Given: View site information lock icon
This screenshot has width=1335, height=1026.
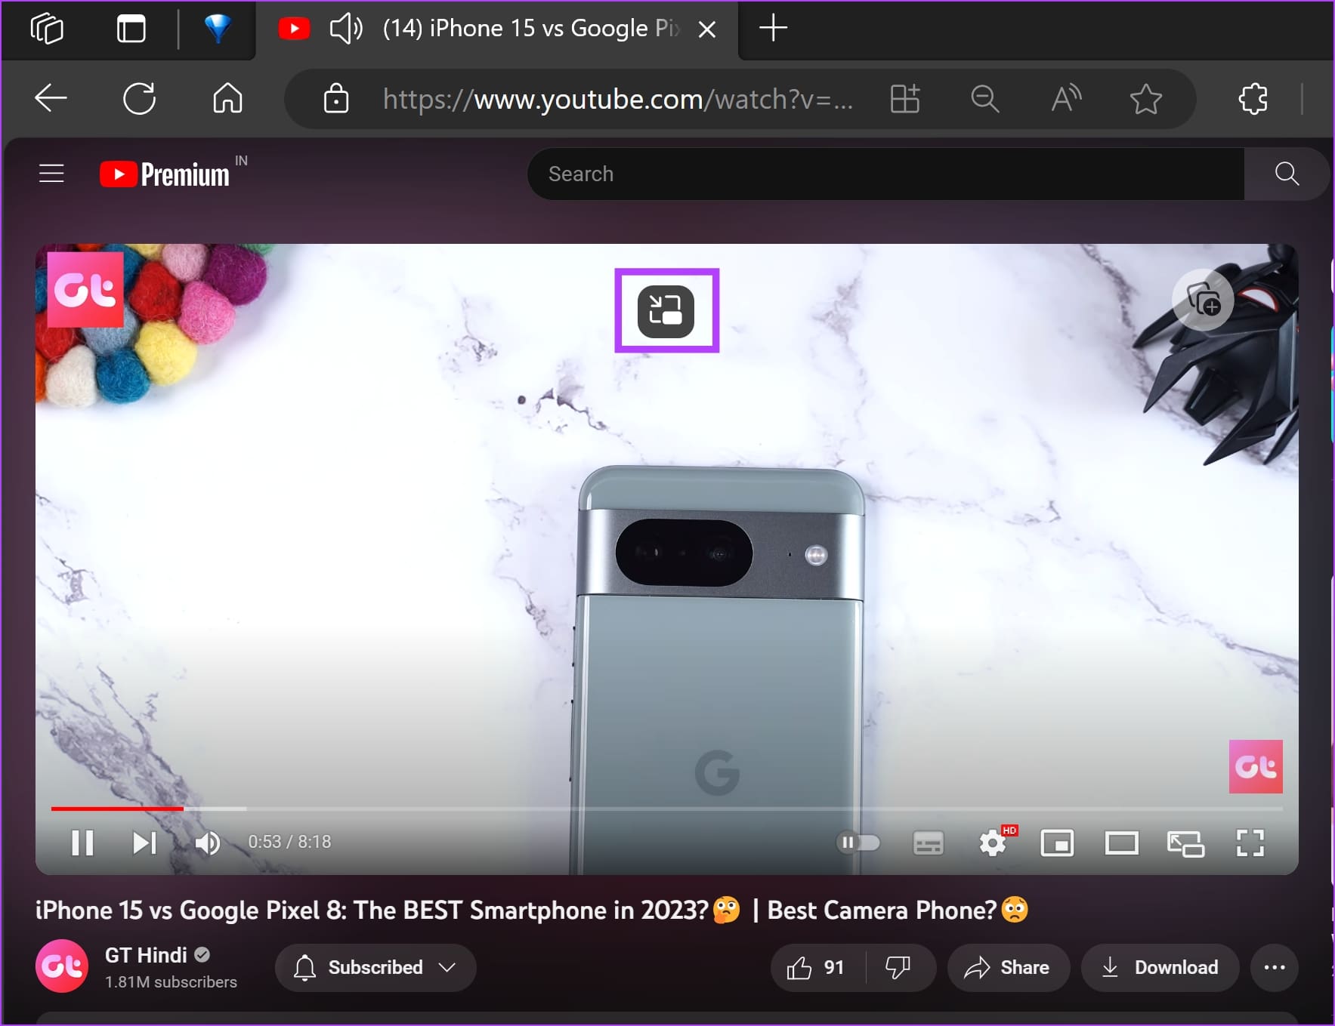Looking at the screenshot, I should point(336,98).
